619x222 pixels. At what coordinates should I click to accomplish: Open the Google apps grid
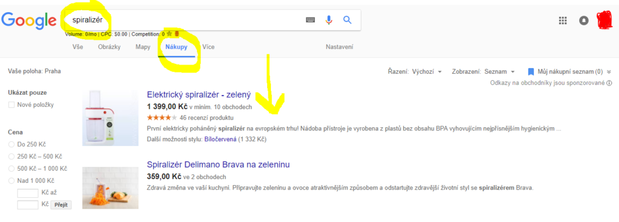click(563, 21)
